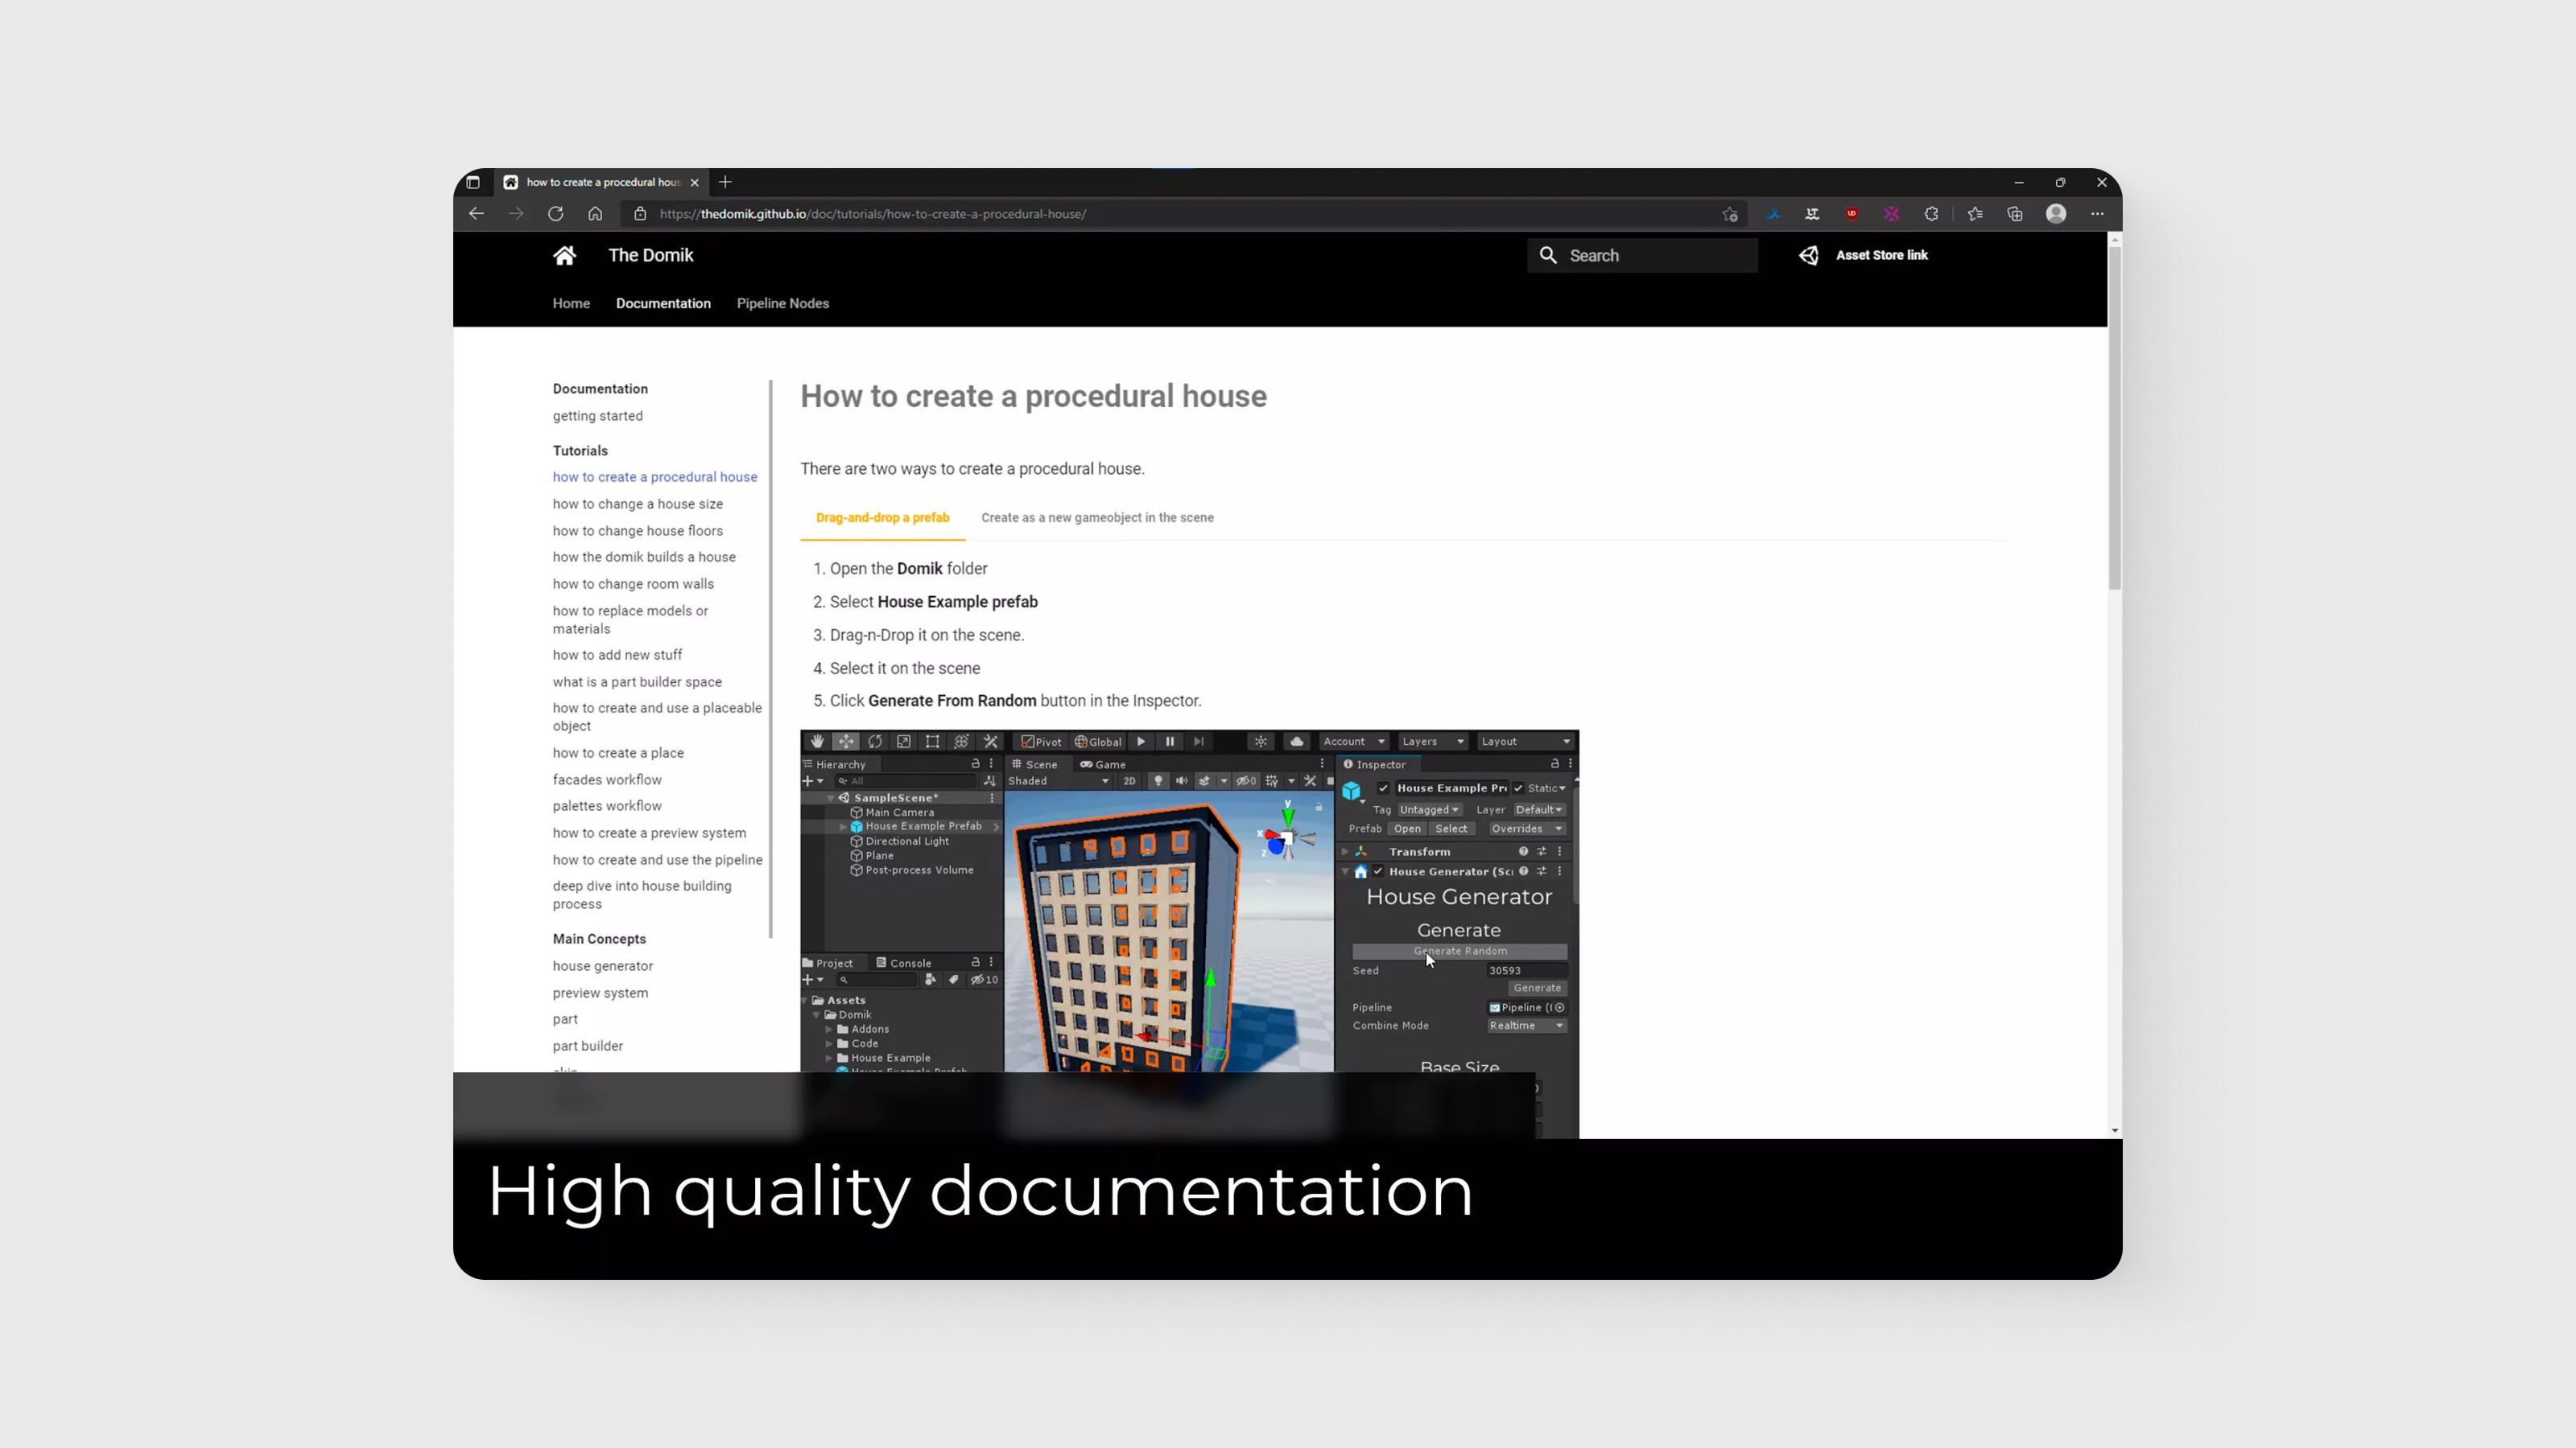Click the browser page vertical scrollbar
The image size is (2576, 1448).
(x=2114, y=418)
